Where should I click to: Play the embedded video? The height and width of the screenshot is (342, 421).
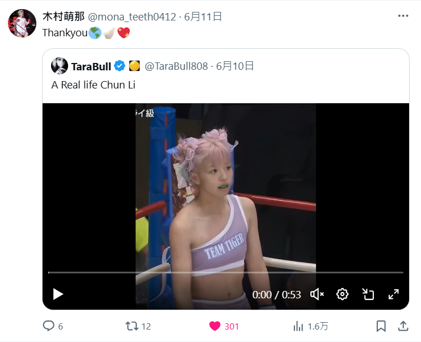coord(58,294)
